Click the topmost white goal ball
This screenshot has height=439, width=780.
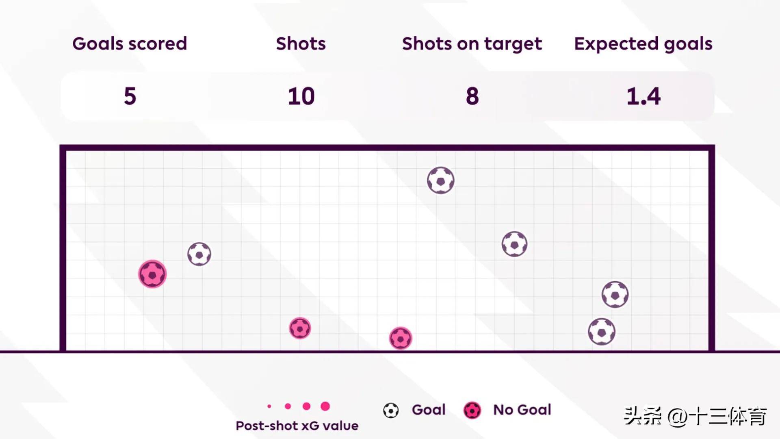440,180
